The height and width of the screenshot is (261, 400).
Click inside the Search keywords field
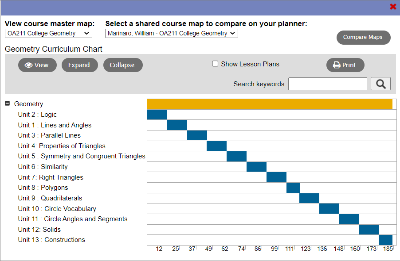(327, 83)
